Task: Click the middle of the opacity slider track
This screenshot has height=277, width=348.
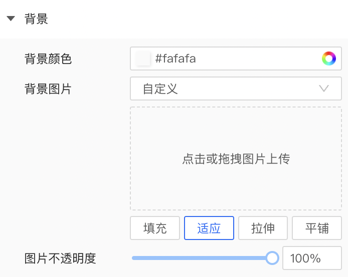Action: click(202, 258)
